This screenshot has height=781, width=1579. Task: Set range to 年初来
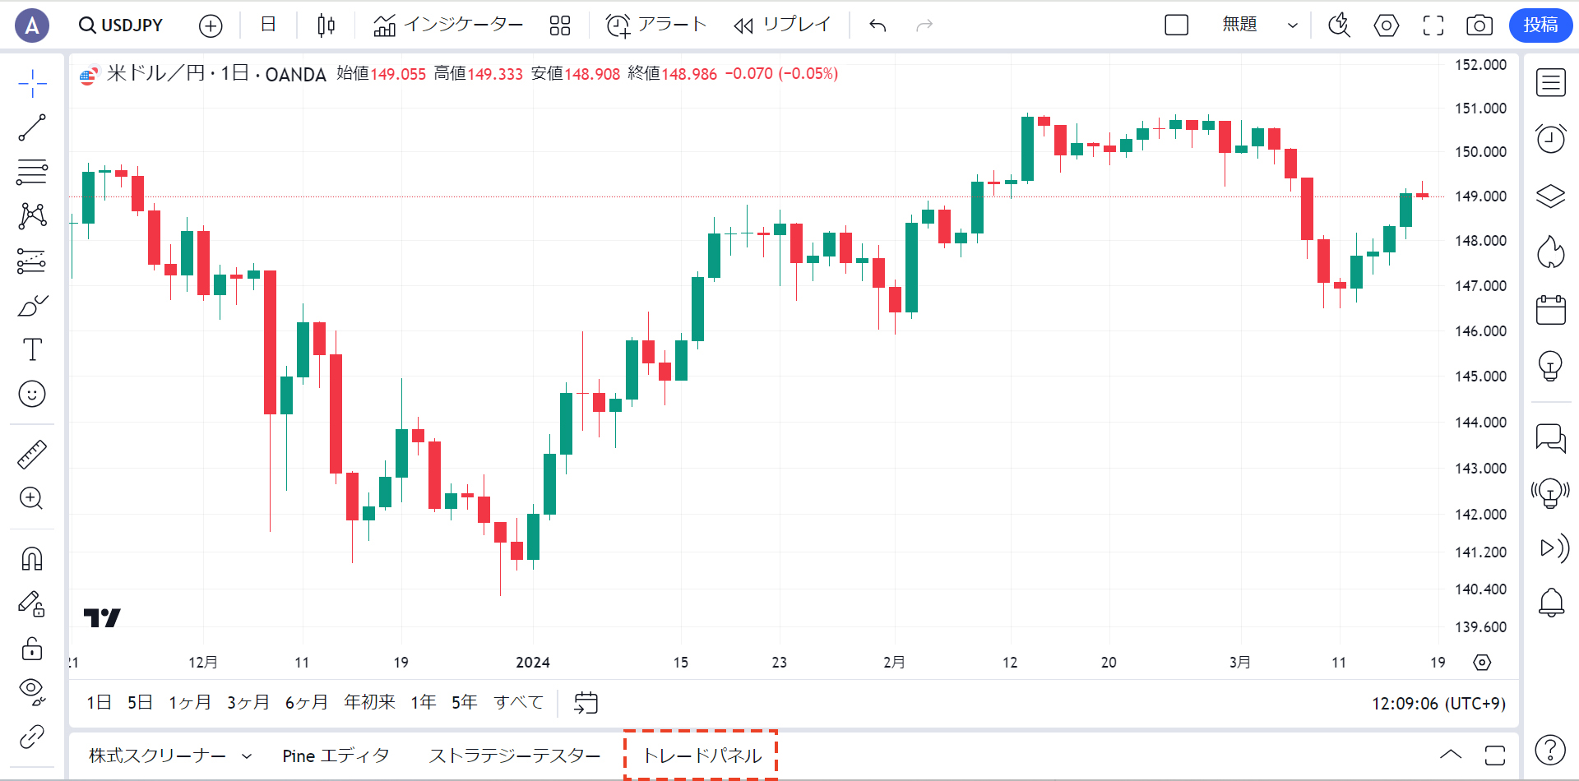pos(369,703)
